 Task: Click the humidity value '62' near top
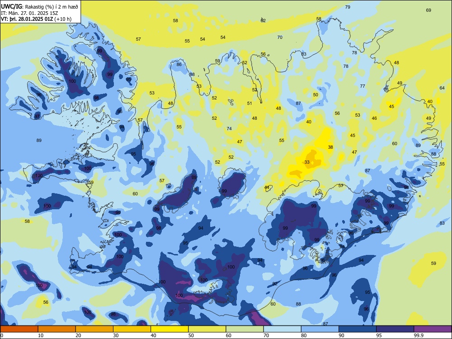pyautogui.click(x=263, y=20)
